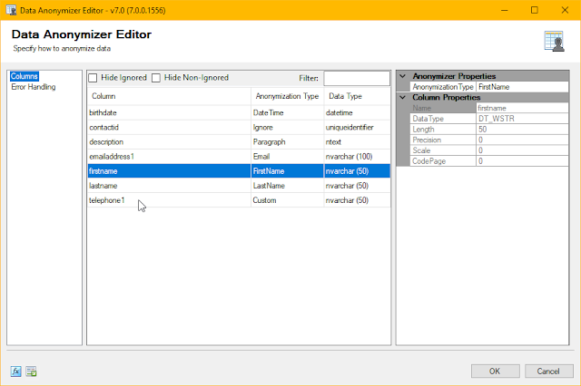Screen dimensions: 581x386
Task: Click the DateTime anonymization type cell
Action: pyautogui.click(x=287, y=112)
